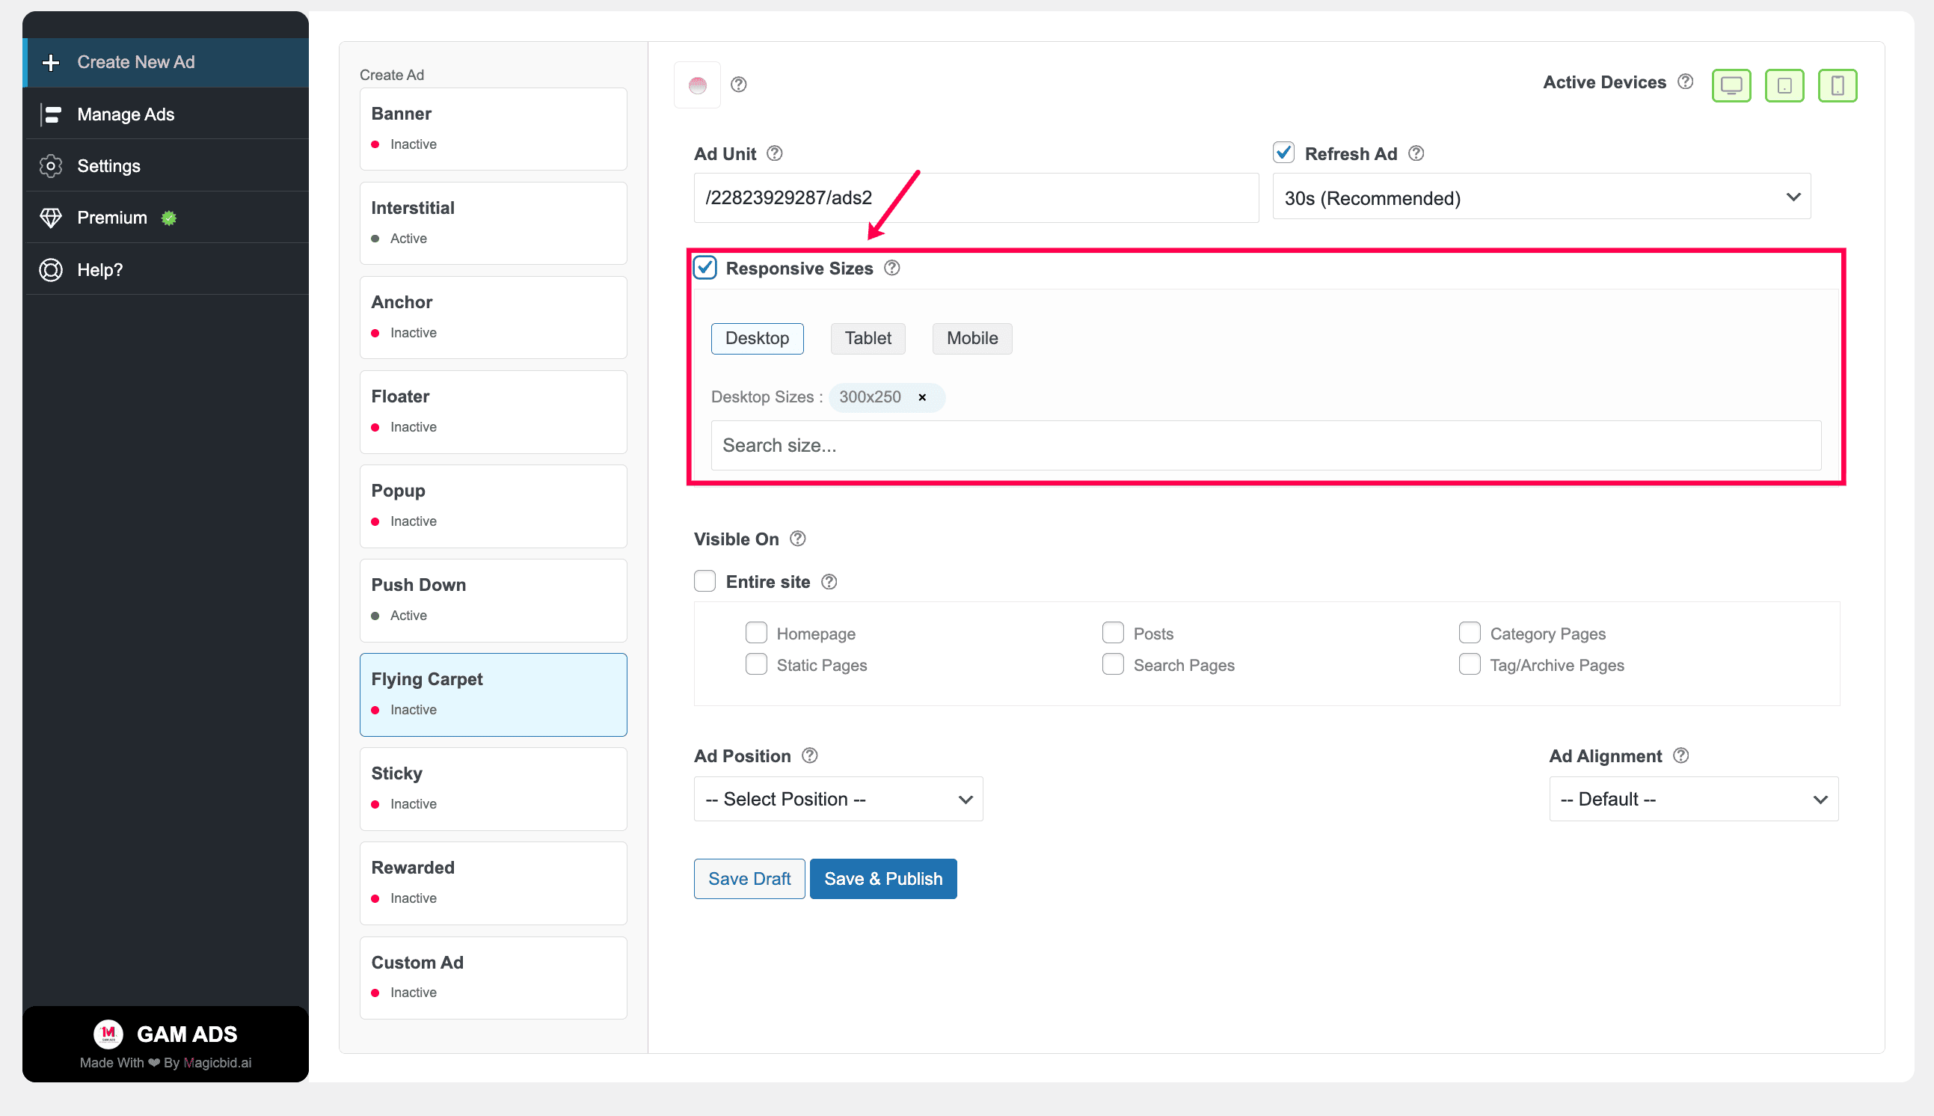Open the Select Position dropdown
Screen dimensions: 1934x1116
click(x=838, y=800)
